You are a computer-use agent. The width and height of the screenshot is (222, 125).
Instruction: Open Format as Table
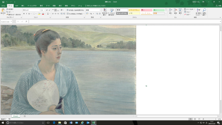(112, 12)
